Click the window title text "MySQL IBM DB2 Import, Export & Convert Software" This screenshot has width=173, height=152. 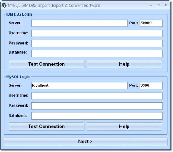54,5
